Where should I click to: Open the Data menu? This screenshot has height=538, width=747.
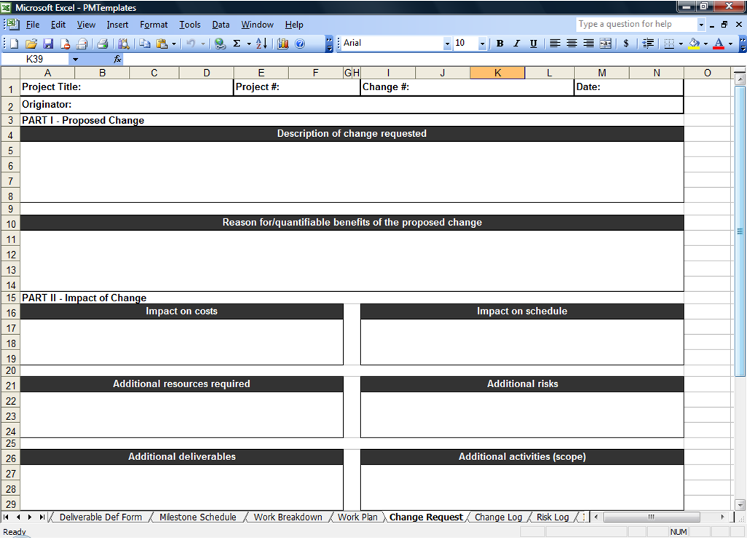point(221,25)
